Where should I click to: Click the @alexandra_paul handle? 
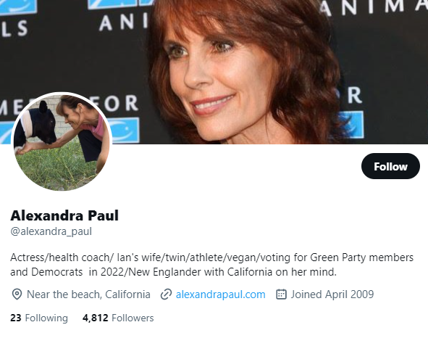point(51,231)
